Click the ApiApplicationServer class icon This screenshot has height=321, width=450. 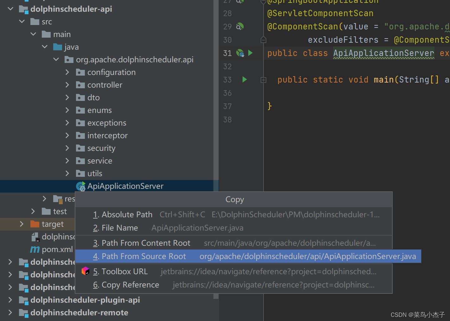point(81,186)
